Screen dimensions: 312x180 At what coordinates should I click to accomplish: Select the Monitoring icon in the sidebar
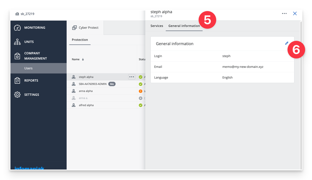[x=17, y=27]
